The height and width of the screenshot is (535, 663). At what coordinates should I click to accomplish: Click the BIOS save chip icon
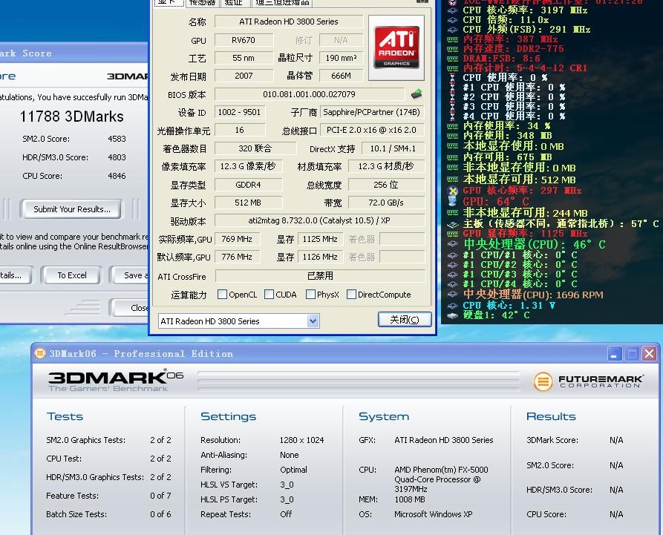417,94
